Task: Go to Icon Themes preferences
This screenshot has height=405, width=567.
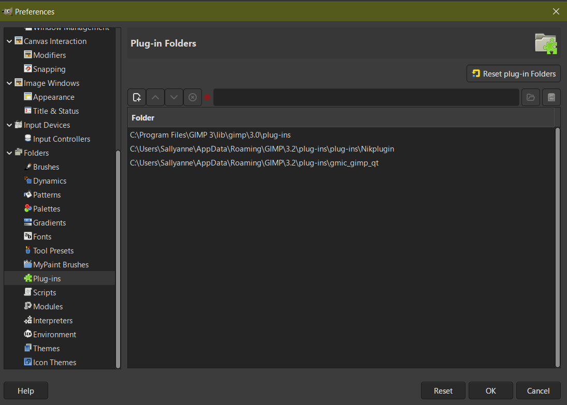Action: (x=54, y=363)
